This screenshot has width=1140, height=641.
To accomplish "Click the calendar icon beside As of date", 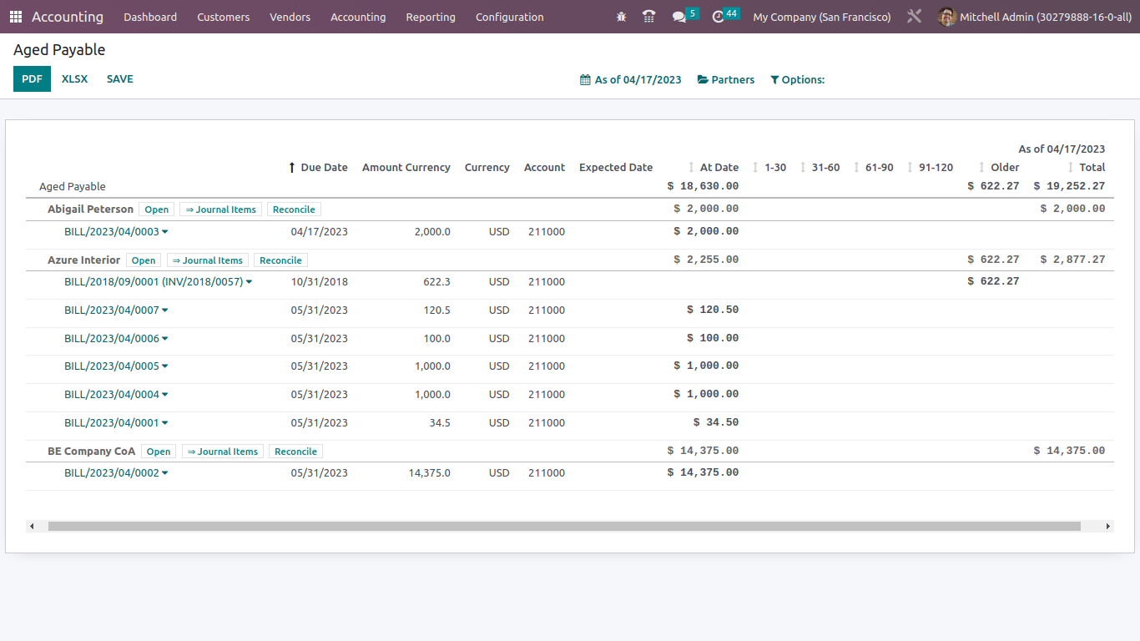I will point(585,79).
